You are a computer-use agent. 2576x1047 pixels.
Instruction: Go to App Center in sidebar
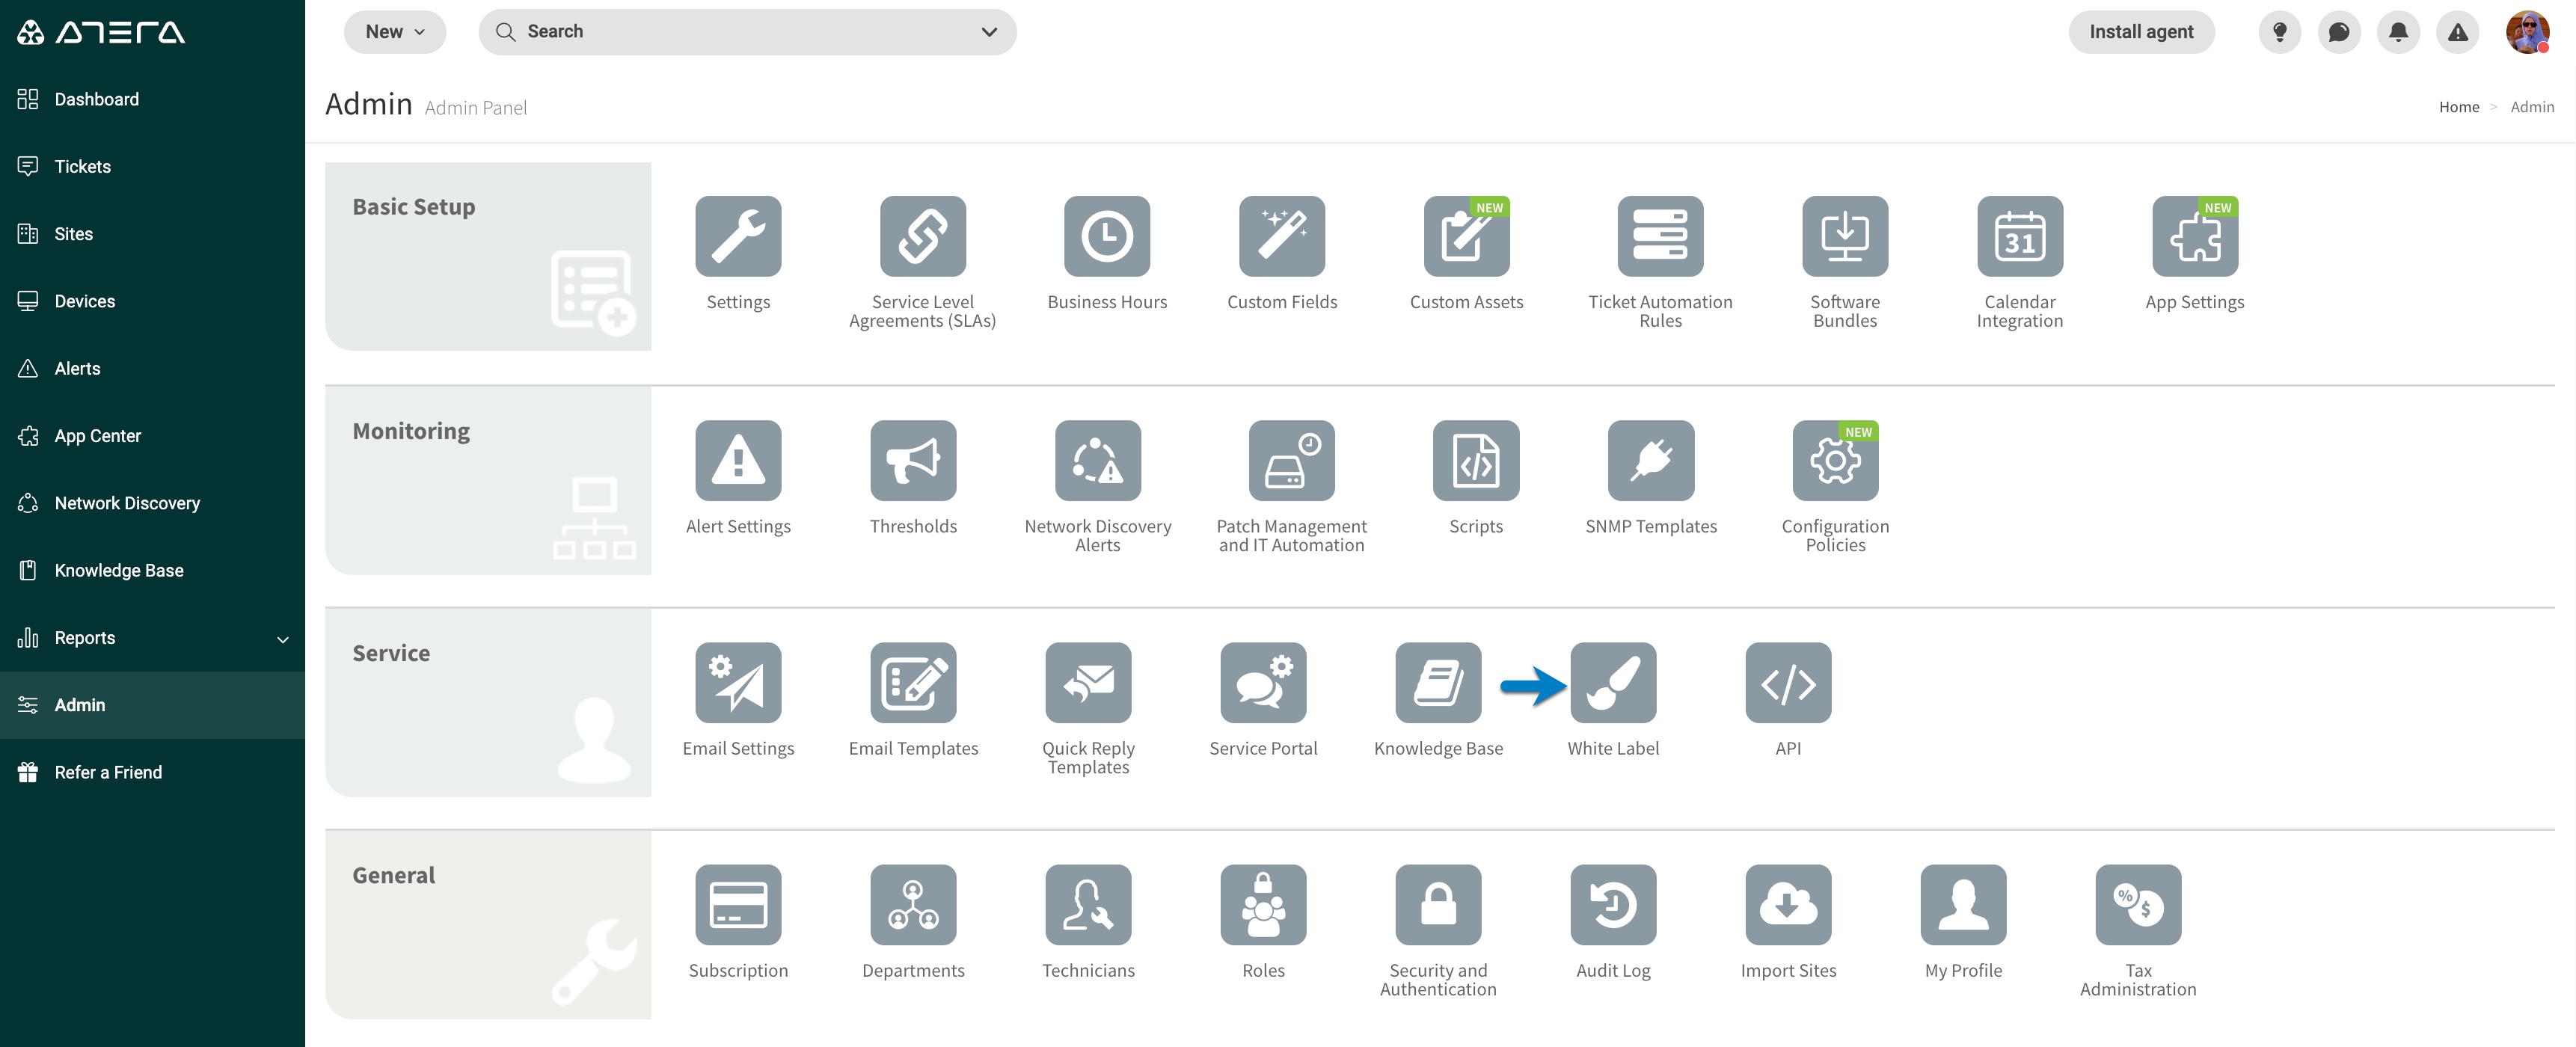click(152, 436)
